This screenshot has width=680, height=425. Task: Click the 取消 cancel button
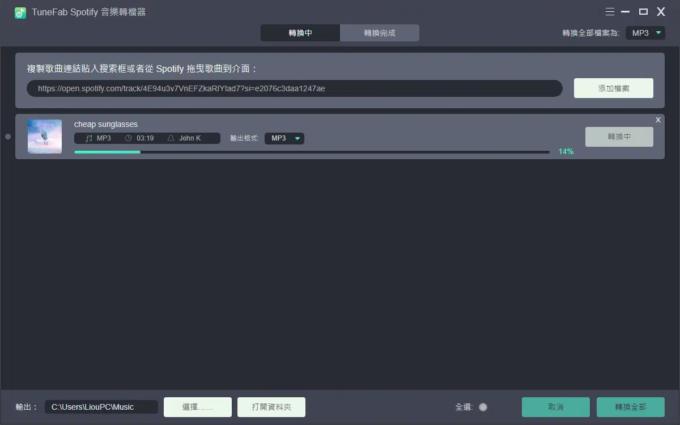pyautogui.click(x=556, y=407)
